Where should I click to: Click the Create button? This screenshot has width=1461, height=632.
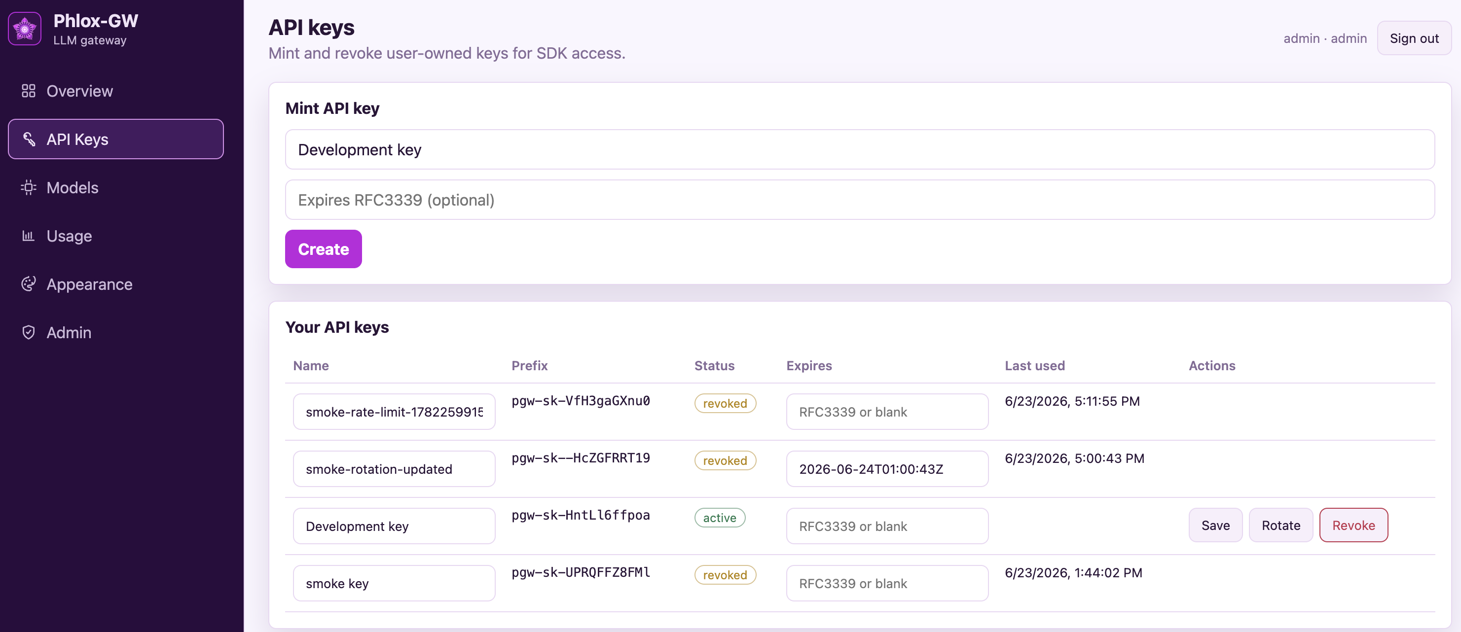[x=323, y=249]
